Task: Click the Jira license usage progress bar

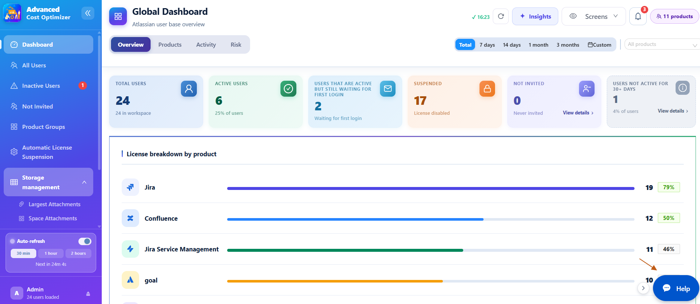Action: point(431,188)
